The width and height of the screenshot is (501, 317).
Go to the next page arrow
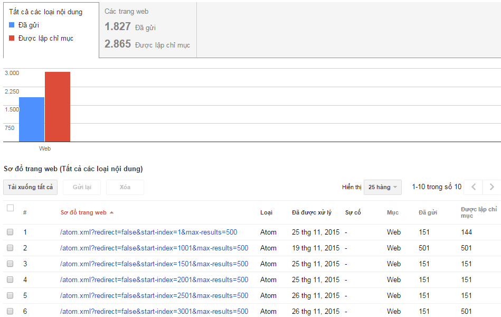point(491,187)
